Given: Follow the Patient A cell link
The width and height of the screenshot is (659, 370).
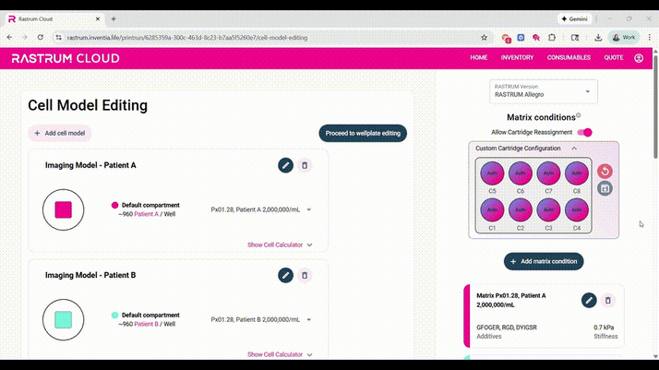Looking at the screenshot, I should tap(146, 214).
